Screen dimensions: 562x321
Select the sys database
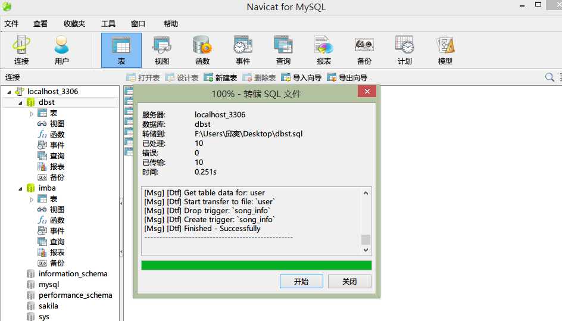tap(44, 317)
